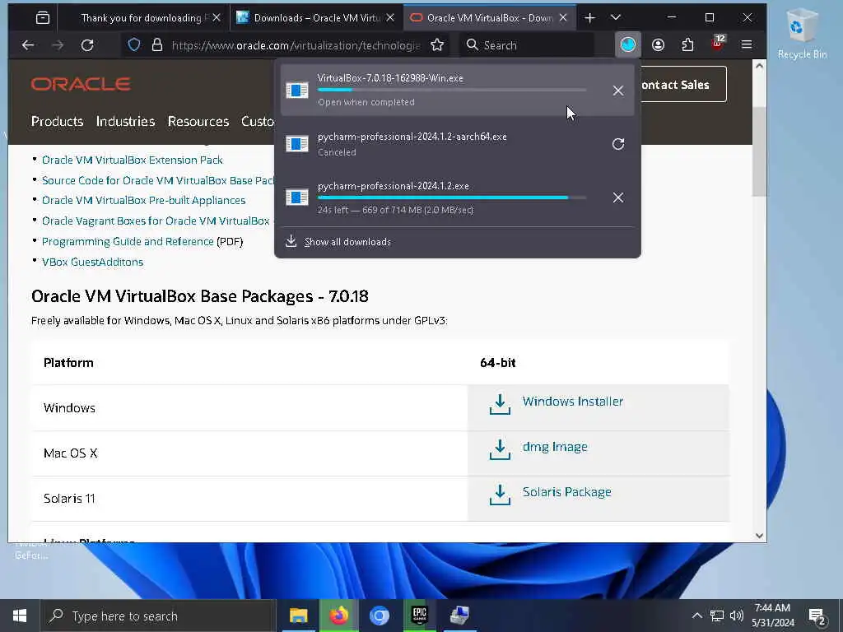
Task: Bookmark this page with the star
Action: pyautogui.click(x=437, y=45)
